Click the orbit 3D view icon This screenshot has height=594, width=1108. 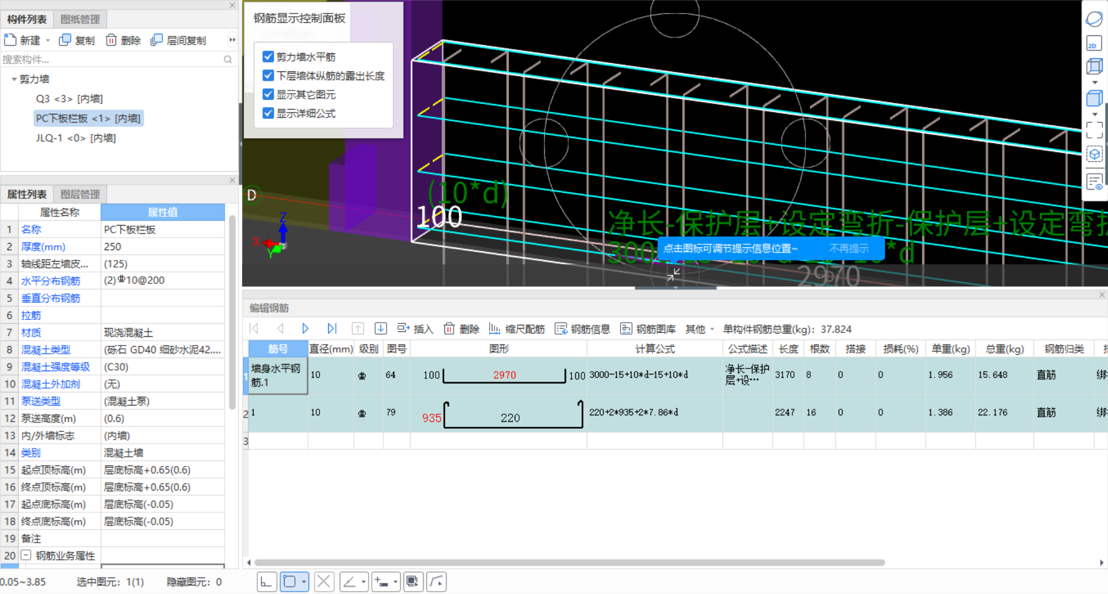[1094, 19]
